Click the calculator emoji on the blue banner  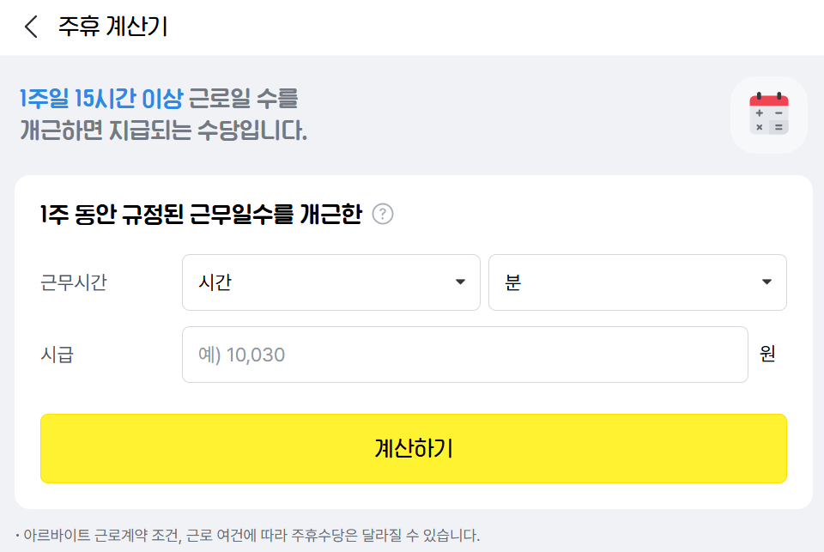(768, 113)
